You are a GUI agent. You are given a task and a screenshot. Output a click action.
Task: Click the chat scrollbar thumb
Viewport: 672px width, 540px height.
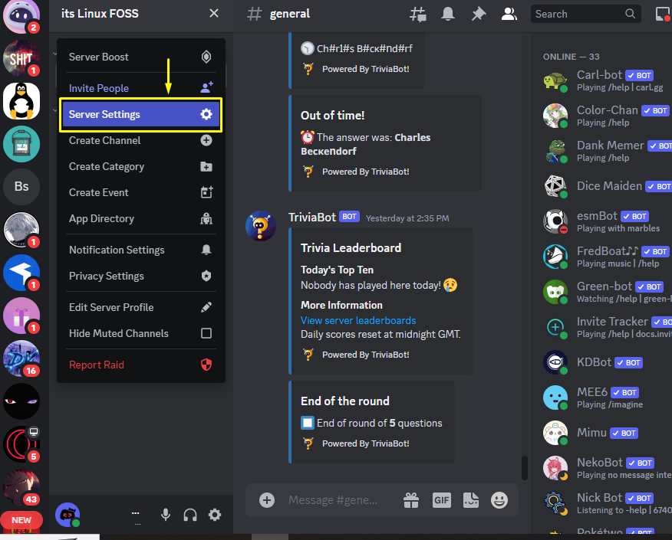(x=525, y=468)
